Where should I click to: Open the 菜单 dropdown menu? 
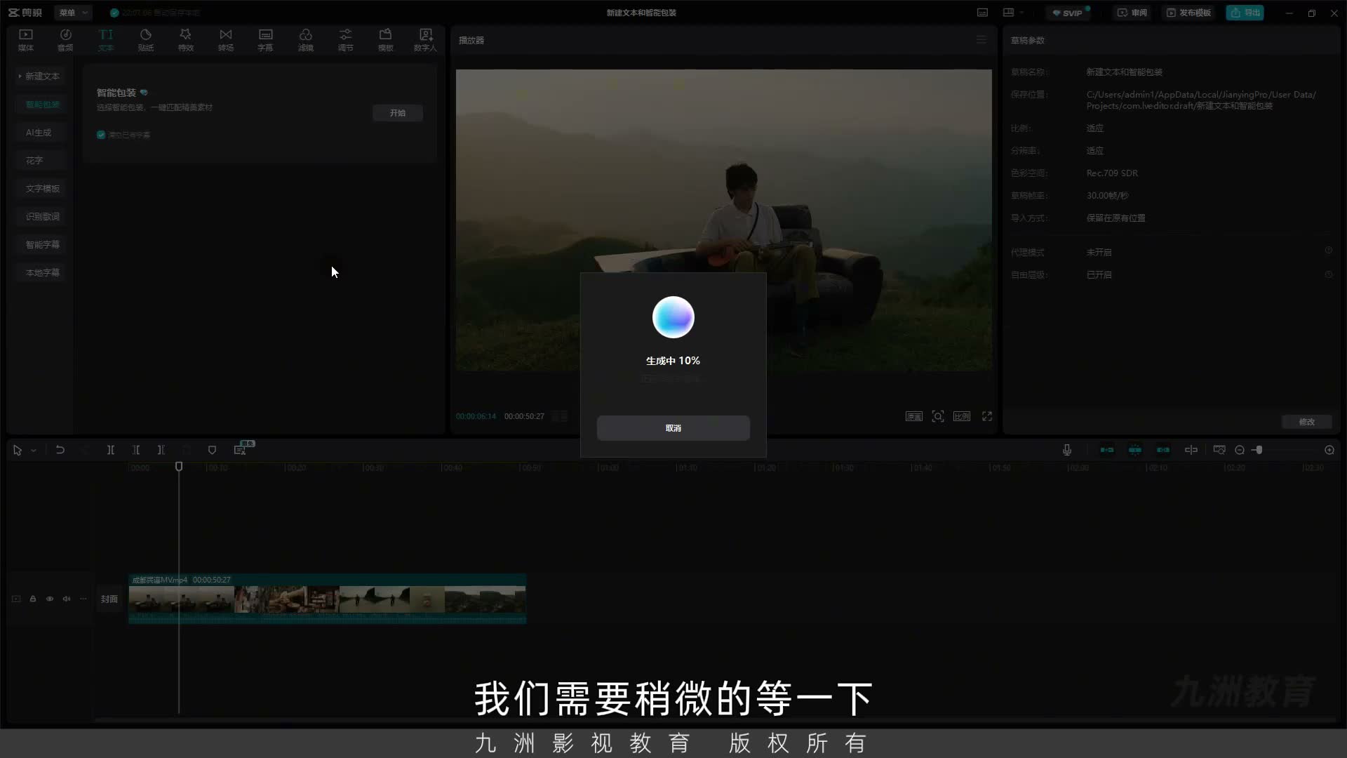coord(73,13)
